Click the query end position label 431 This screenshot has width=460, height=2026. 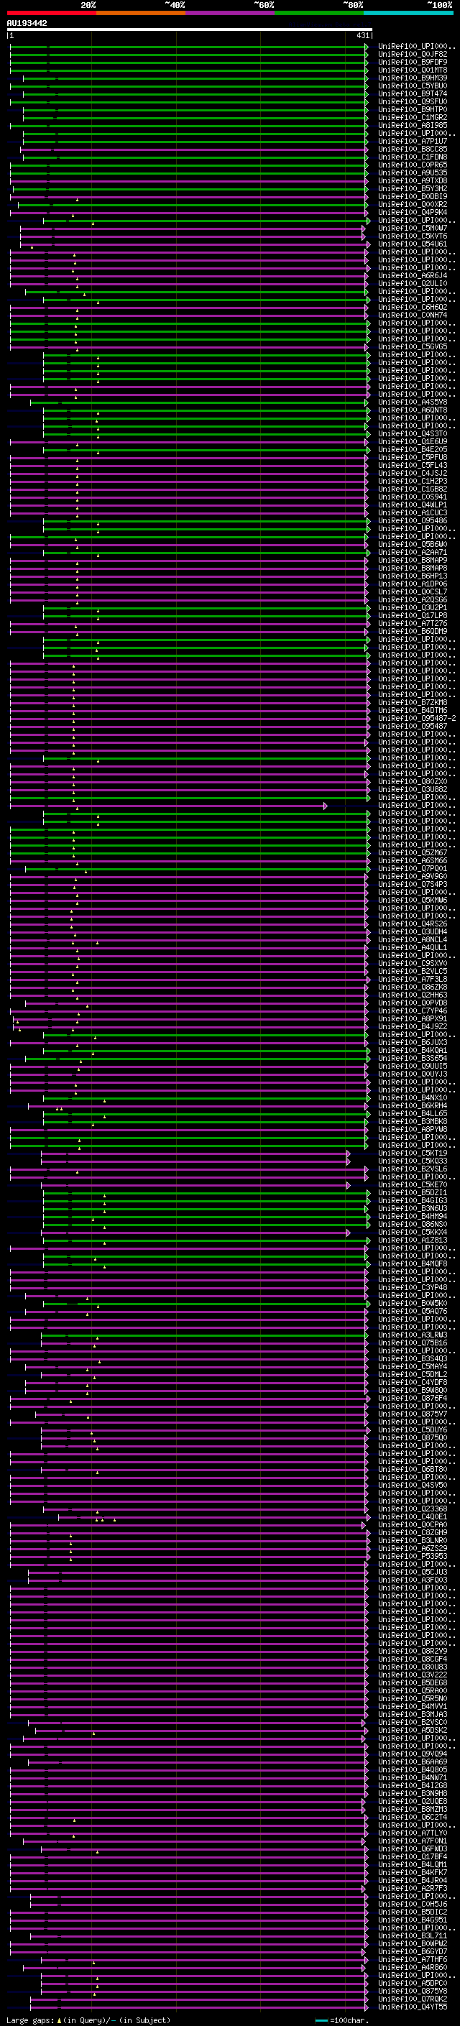pyautogui.click(x=362, y=35)
